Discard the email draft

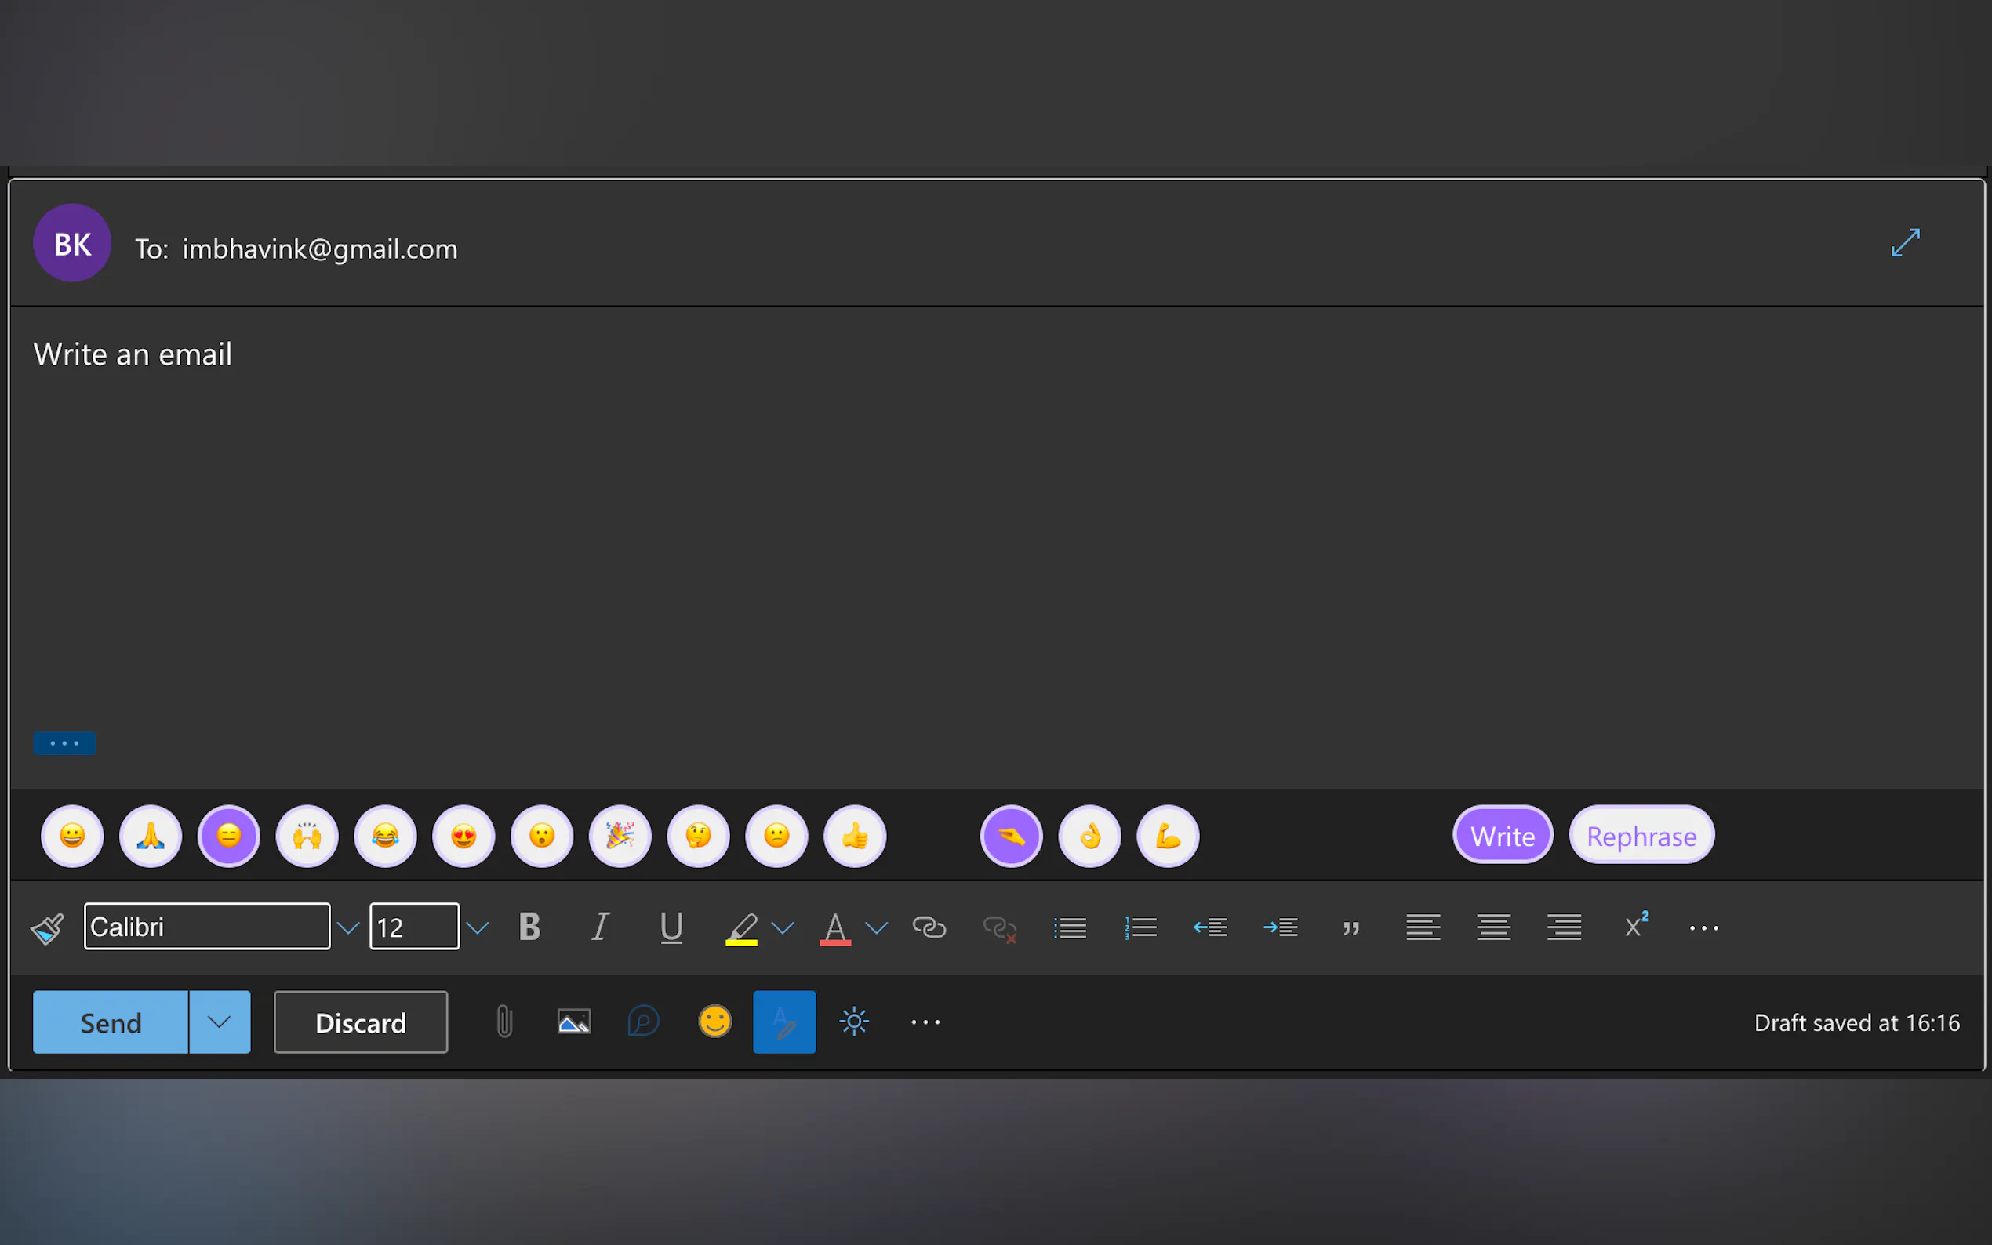coord(361,1022)
